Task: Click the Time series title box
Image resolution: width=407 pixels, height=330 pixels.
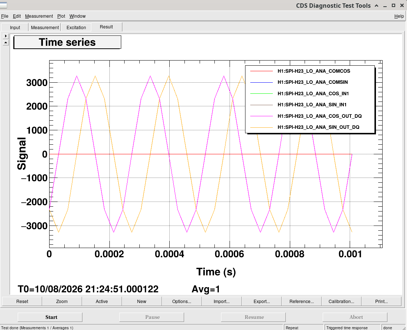Action: (x=67, y=42)
